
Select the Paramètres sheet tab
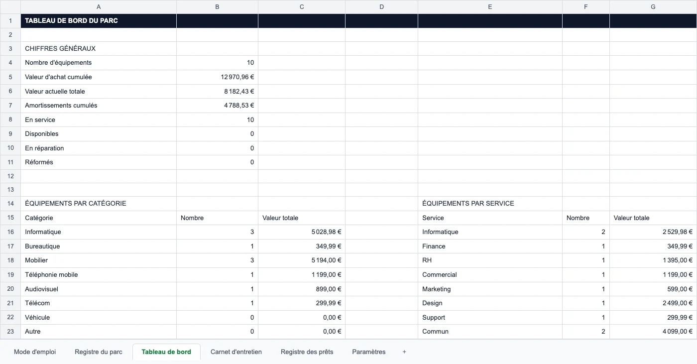click(369, 352)
